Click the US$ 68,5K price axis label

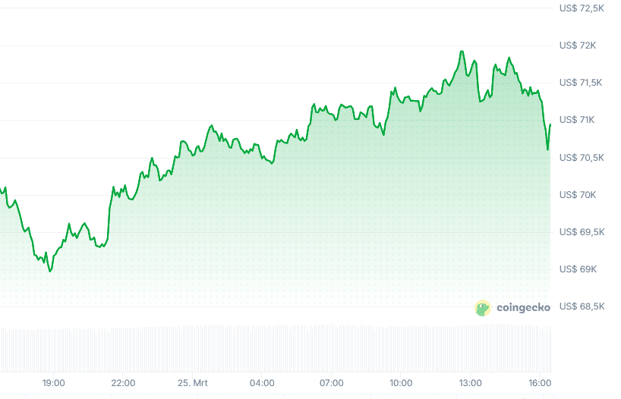(x=582, y=306)
